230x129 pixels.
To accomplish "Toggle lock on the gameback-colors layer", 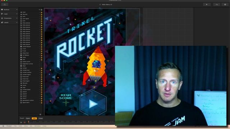I will pos(42,100).
